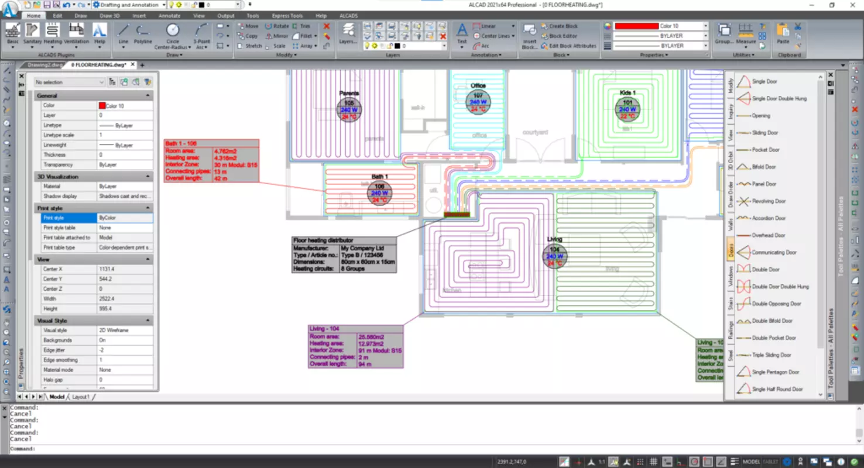Click Create Block button
Viewport: 864px width, 468px height.
click(x=558, y=26)
